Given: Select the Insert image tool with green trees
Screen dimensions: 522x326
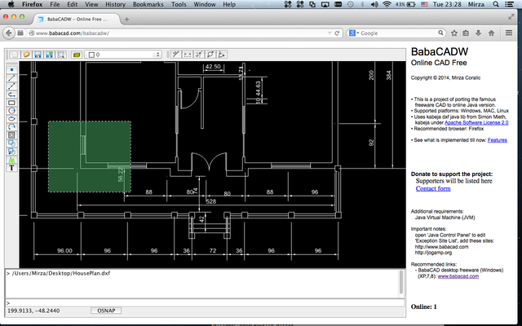Looking at the screenshot, I should click(x=11, y=160).
